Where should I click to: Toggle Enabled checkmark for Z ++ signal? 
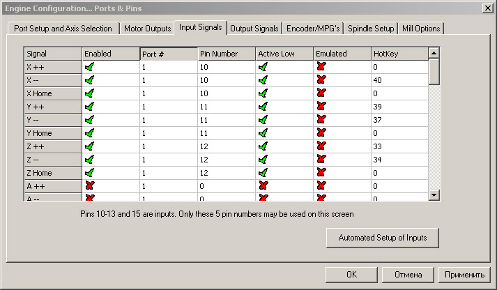coord(90,146)
